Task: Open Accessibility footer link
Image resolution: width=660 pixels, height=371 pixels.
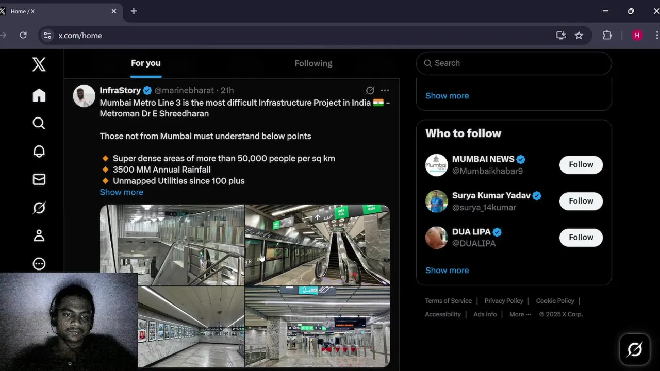Action: [x=443, y=314]
